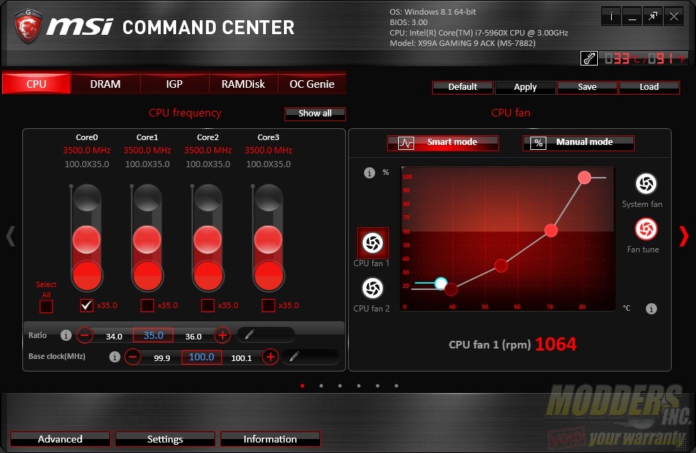Click the MSI dragon shield logo

click(28, 26)
